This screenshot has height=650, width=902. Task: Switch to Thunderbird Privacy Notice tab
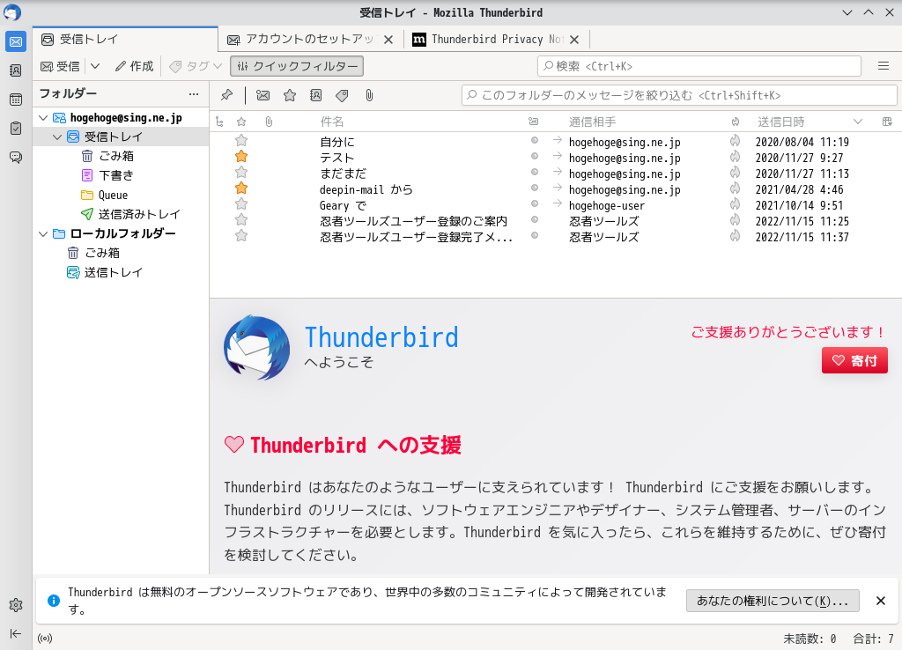[x=496, y=39]
